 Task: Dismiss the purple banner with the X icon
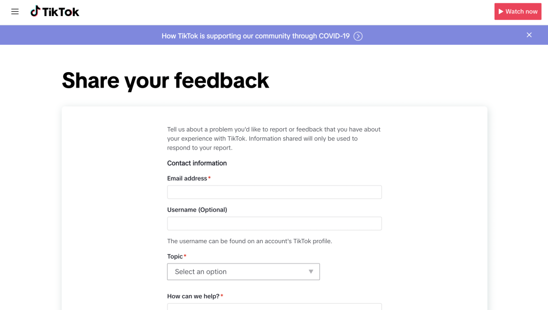529,35
